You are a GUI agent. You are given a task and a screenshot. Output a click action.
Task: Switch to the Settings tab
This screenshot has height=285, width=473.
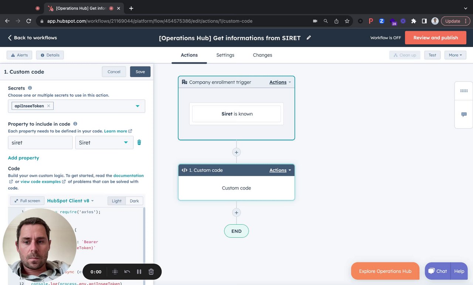pos(225,55)
